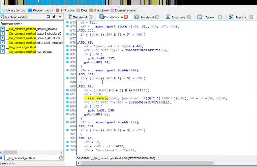Click the Function name column header
This screenshot has width=257, height=167.
tap(11, 24)
